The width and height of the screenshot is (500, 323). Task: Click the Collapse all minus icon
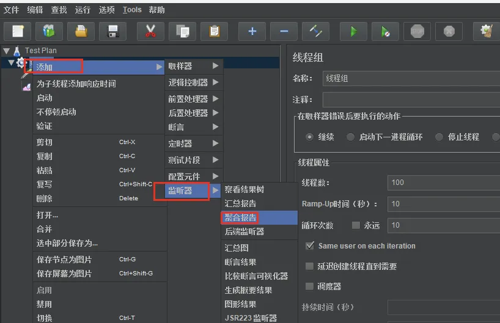pyautogui.click(x=284, y=31)
